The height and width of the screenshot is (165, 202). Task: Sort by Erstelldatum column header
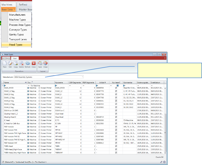tap(157, 82)
